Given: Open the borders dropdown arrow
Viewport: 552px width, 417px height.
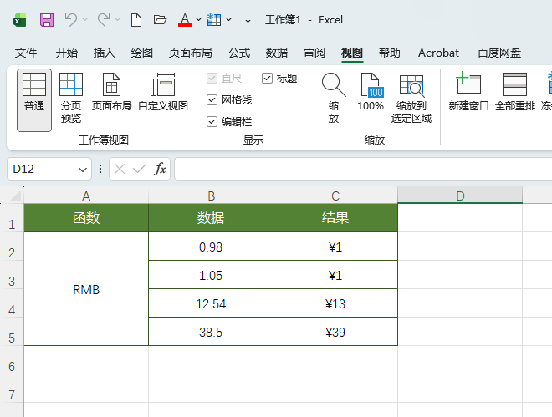Looking at the screenshot, I should (229, 20).
